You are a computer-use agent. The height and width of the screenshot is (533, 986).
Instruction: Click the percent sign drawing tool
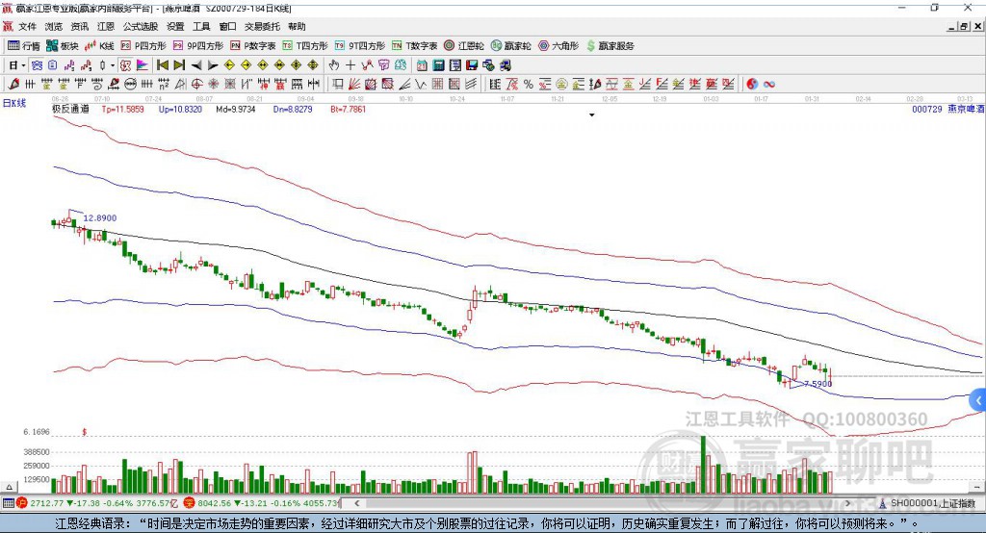(529, 84)
